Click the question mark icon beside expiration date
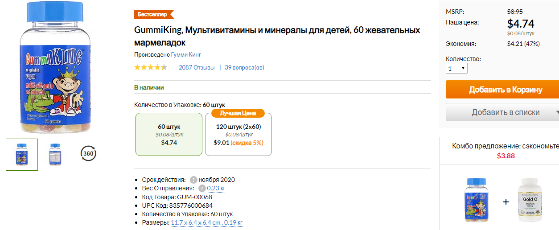 [x=193, y=180]
